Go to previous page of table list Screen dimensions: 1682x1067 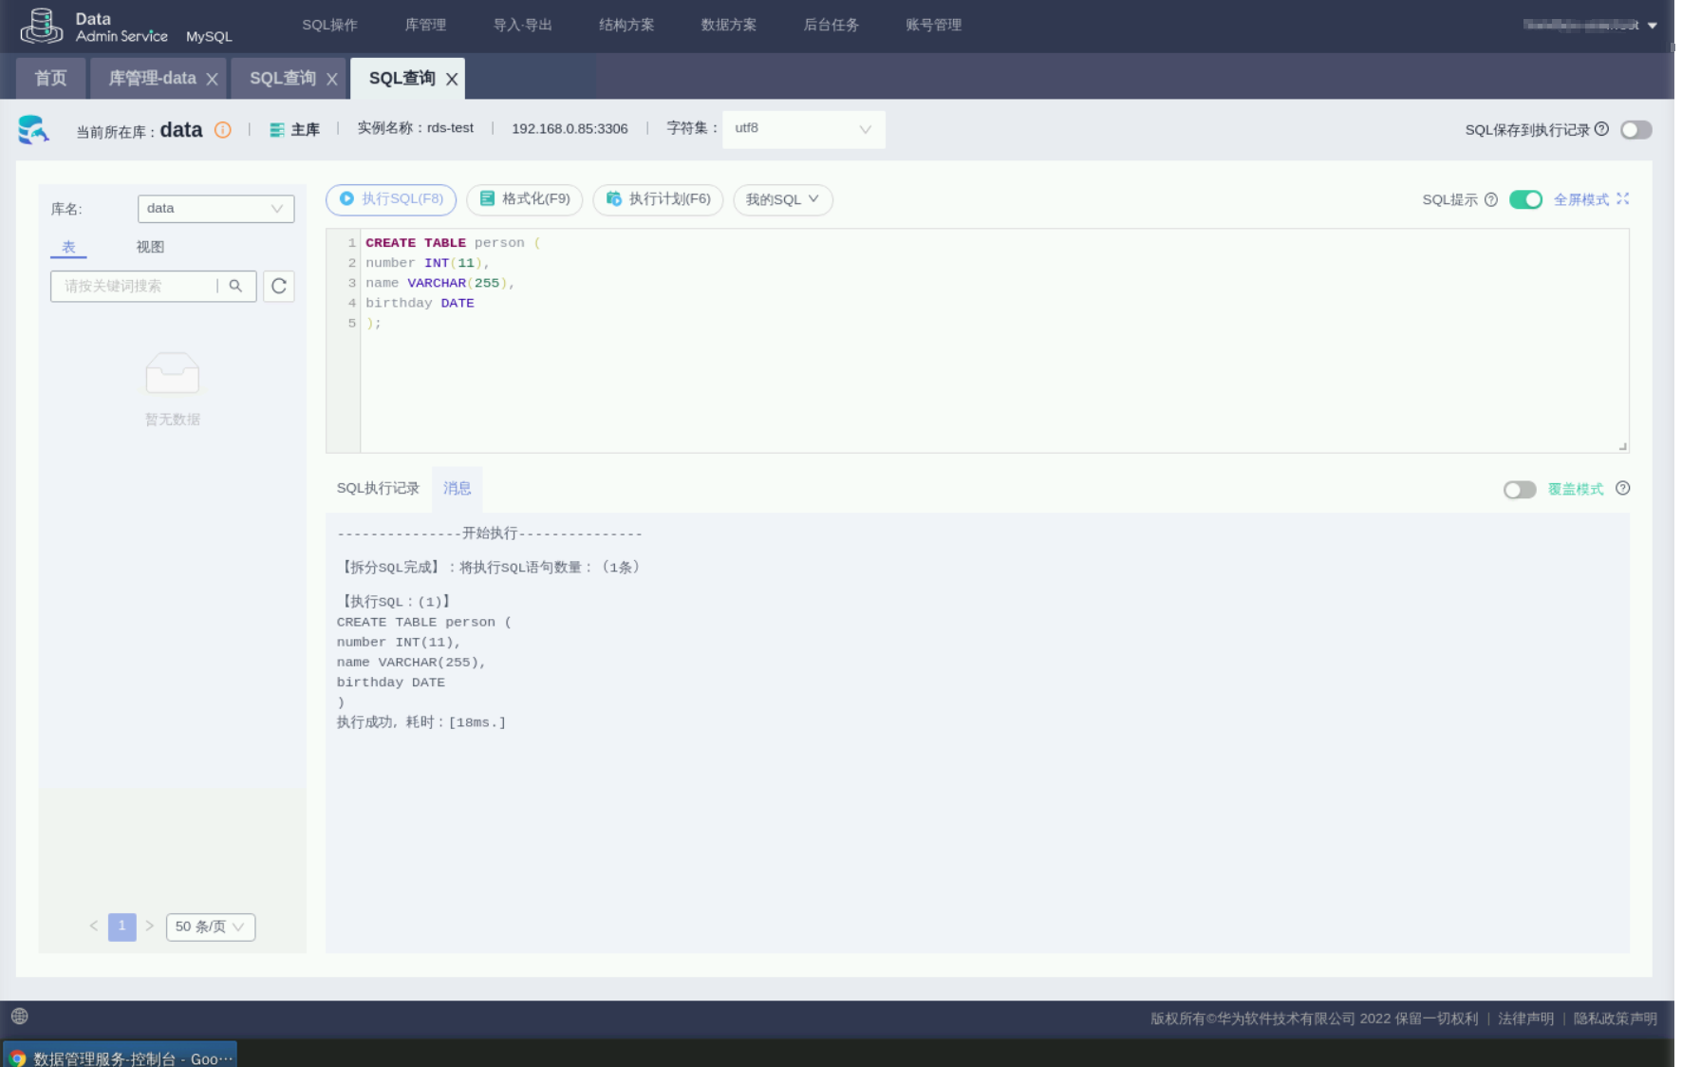[x=93, y=926]
